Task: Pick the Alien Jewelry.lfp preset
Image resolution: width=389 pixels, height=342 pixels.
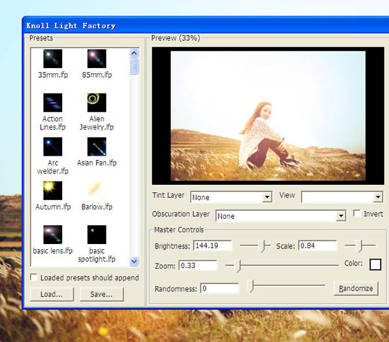Action: 97,103
